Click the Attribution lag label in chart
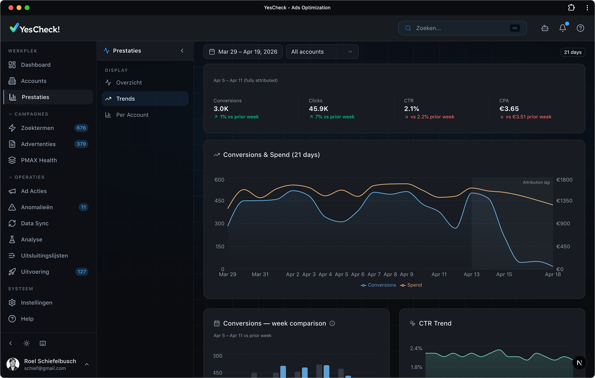The image size is (595, 378). click(536, 182)
